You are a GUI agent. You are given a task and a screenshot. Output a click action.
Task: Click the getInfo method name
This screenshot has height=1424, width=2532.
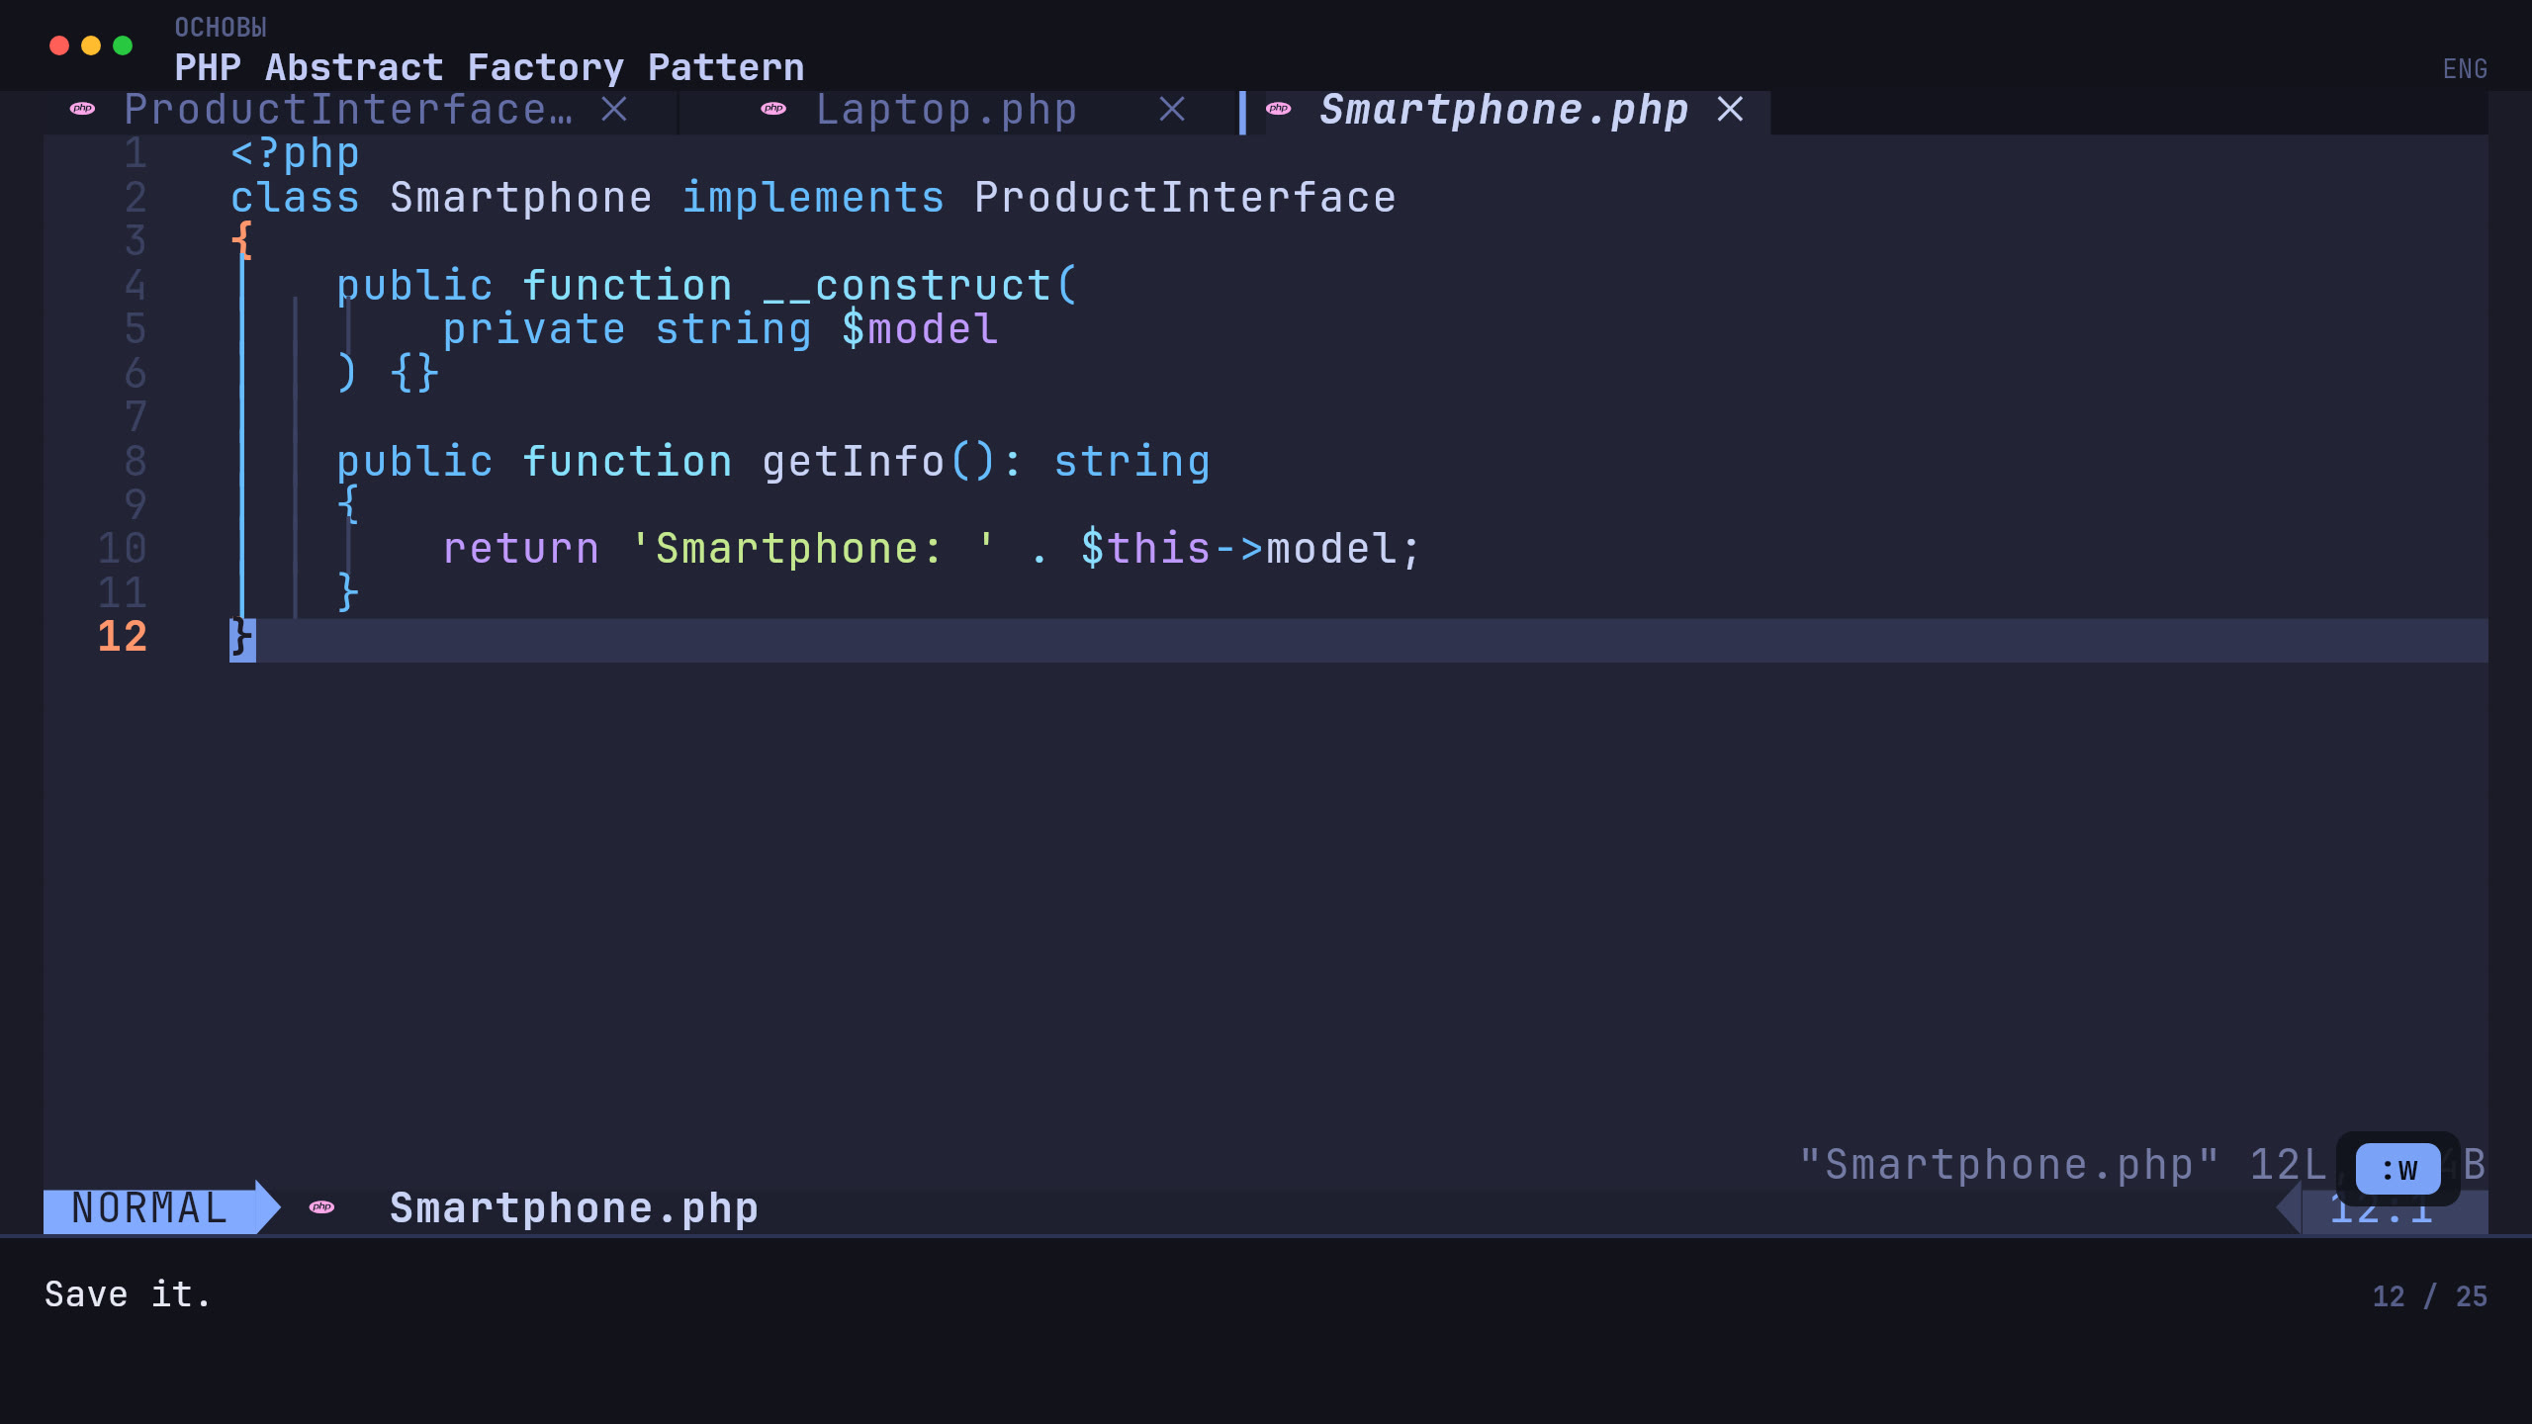tap(854, 462)
